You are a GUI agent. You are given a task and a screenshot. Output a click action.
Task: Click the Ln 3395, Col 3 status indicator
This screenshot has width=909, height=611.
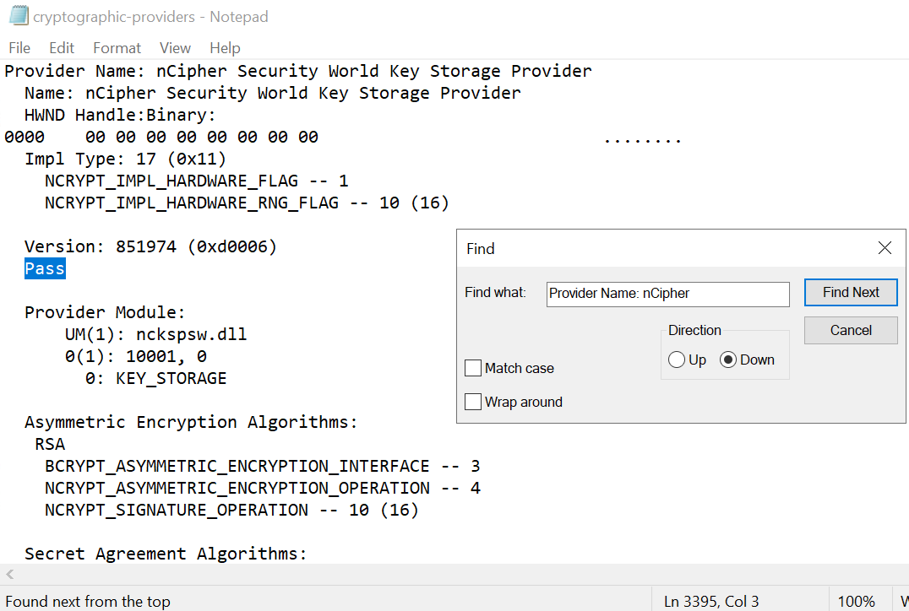coord(711,601)
